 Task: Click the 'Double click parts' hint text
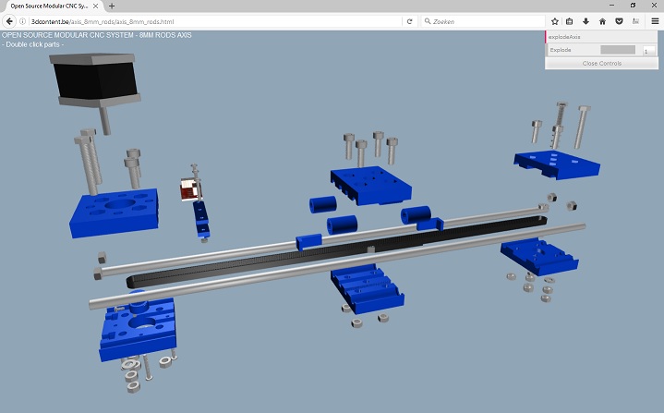click(x=32, y=44)
